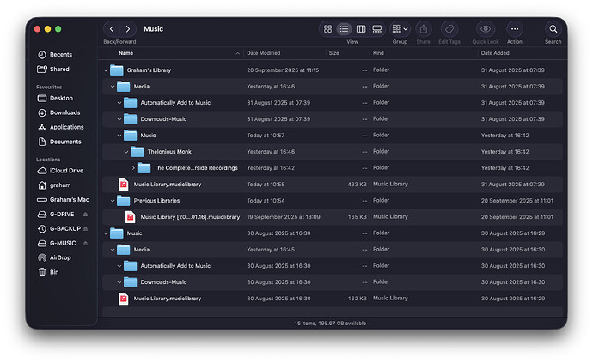
Task: Open Recents in the sidebar
Action: [55, 55]
